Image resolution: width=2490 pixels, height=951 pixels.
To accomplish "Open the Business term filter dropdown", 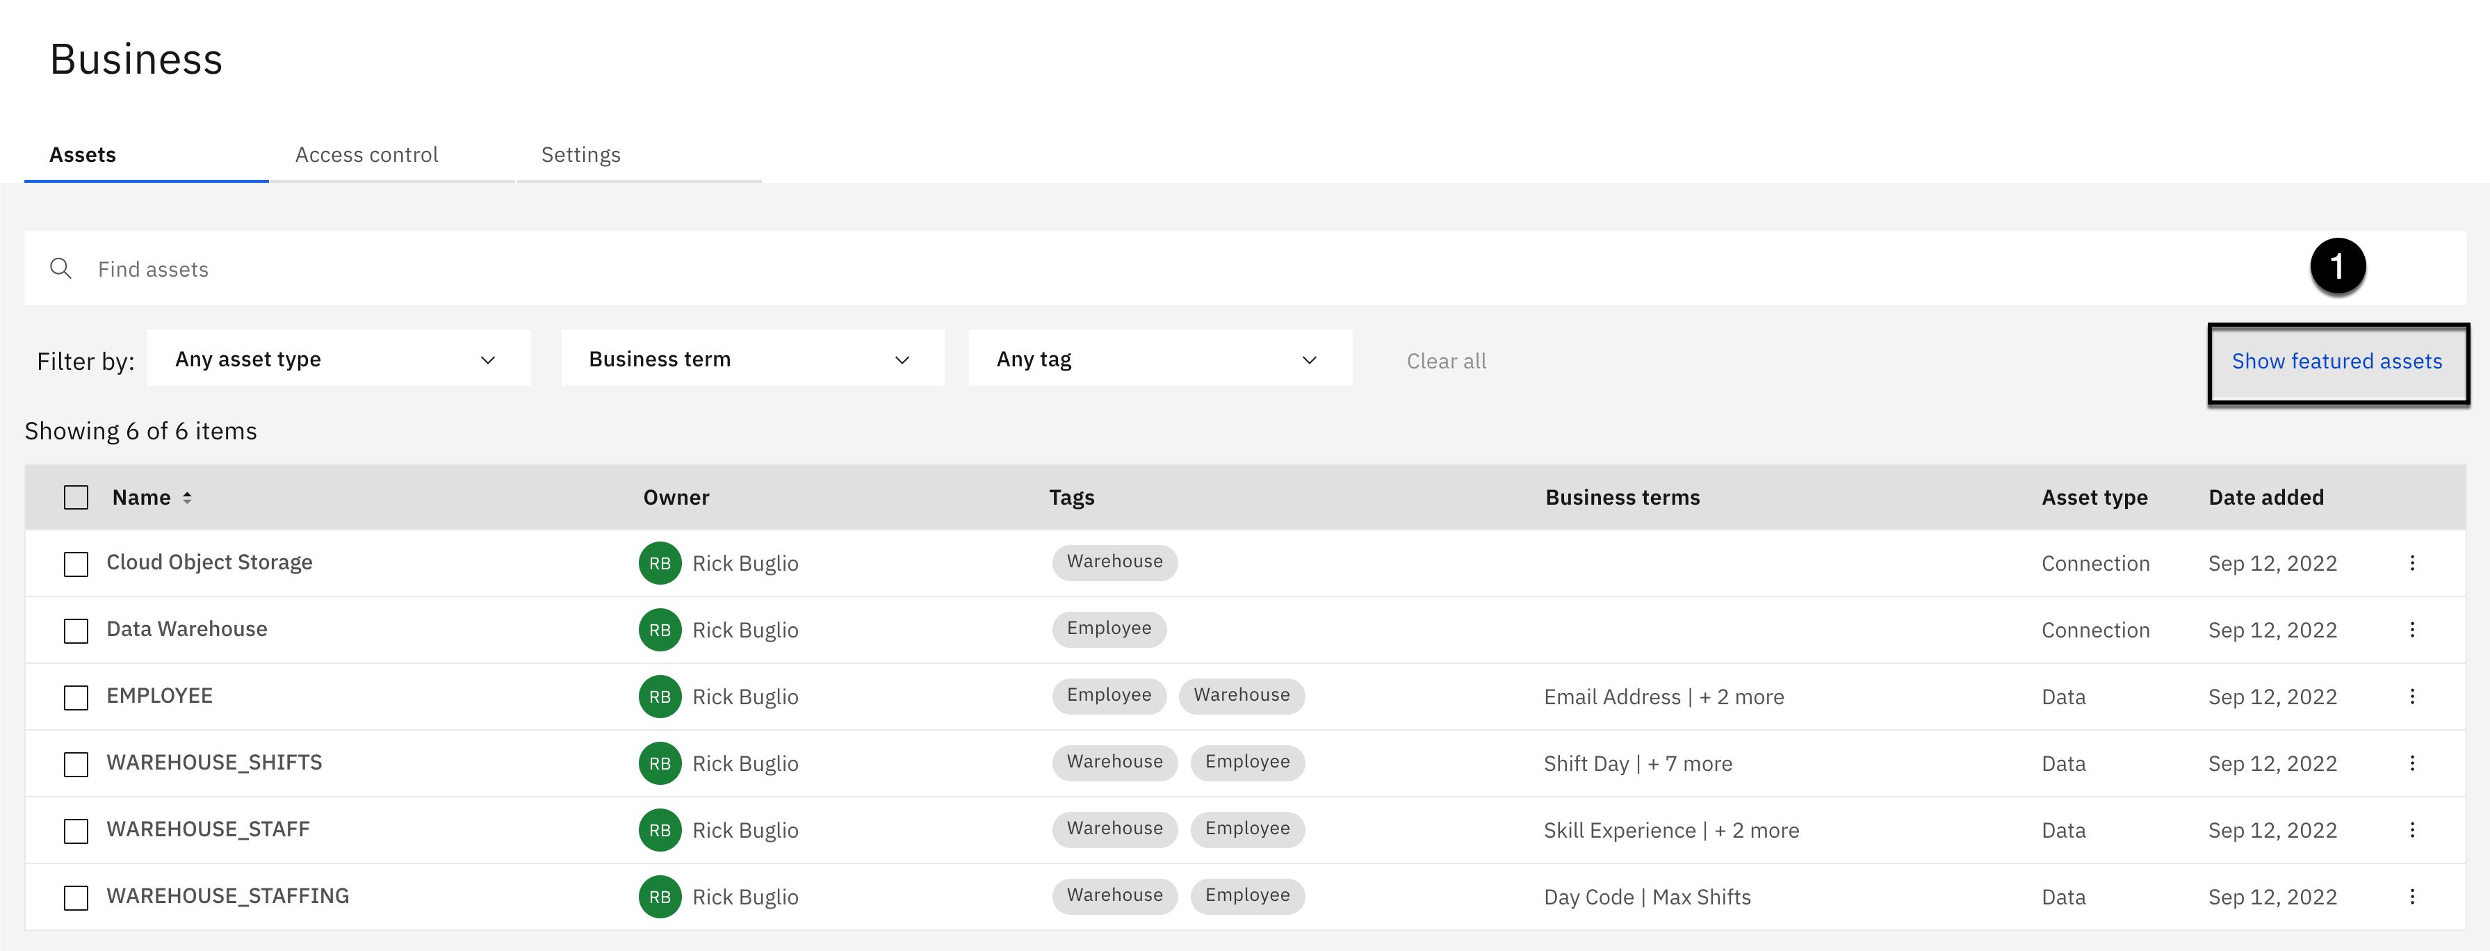I will point(751,359).
